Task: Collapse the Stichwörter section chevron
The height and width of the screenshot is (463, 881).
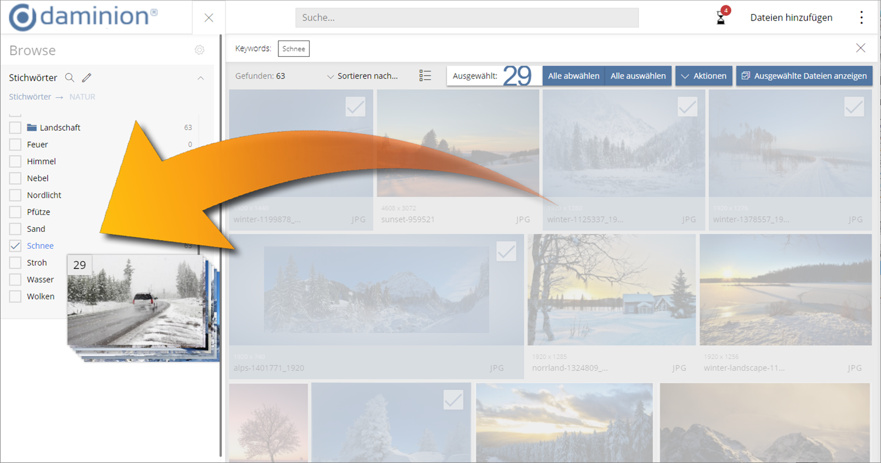Action: pyautogui.click(x=200, y=77)
